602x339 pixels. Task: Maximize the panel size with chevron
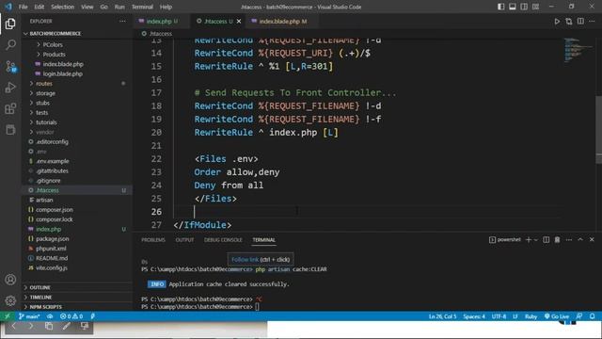click(x=580, y=239)
